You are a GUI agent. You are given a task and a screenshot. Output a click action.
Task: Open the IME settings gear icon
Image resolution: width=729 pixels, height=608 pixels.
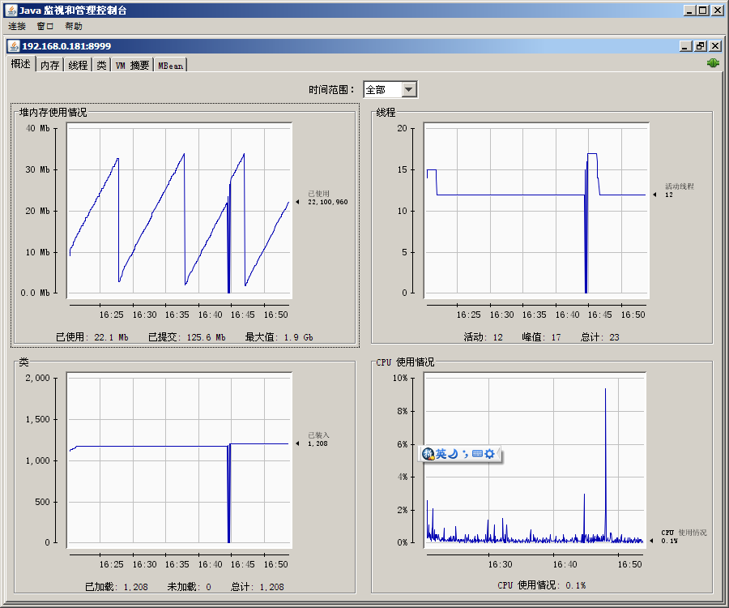point(489,454)
